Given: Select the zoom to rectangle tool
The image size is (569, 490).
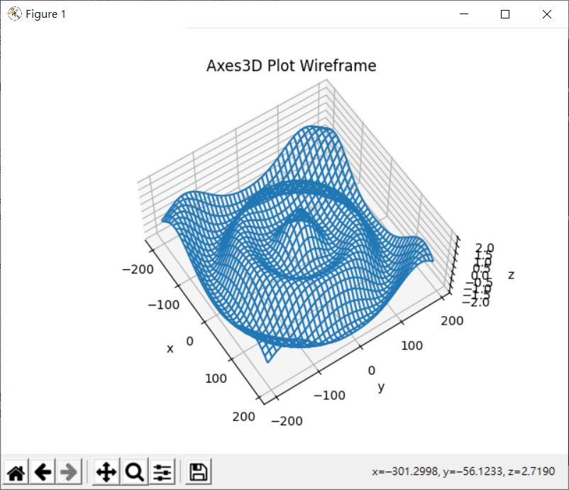Looking at the screenshot, I should pos(135,472).
